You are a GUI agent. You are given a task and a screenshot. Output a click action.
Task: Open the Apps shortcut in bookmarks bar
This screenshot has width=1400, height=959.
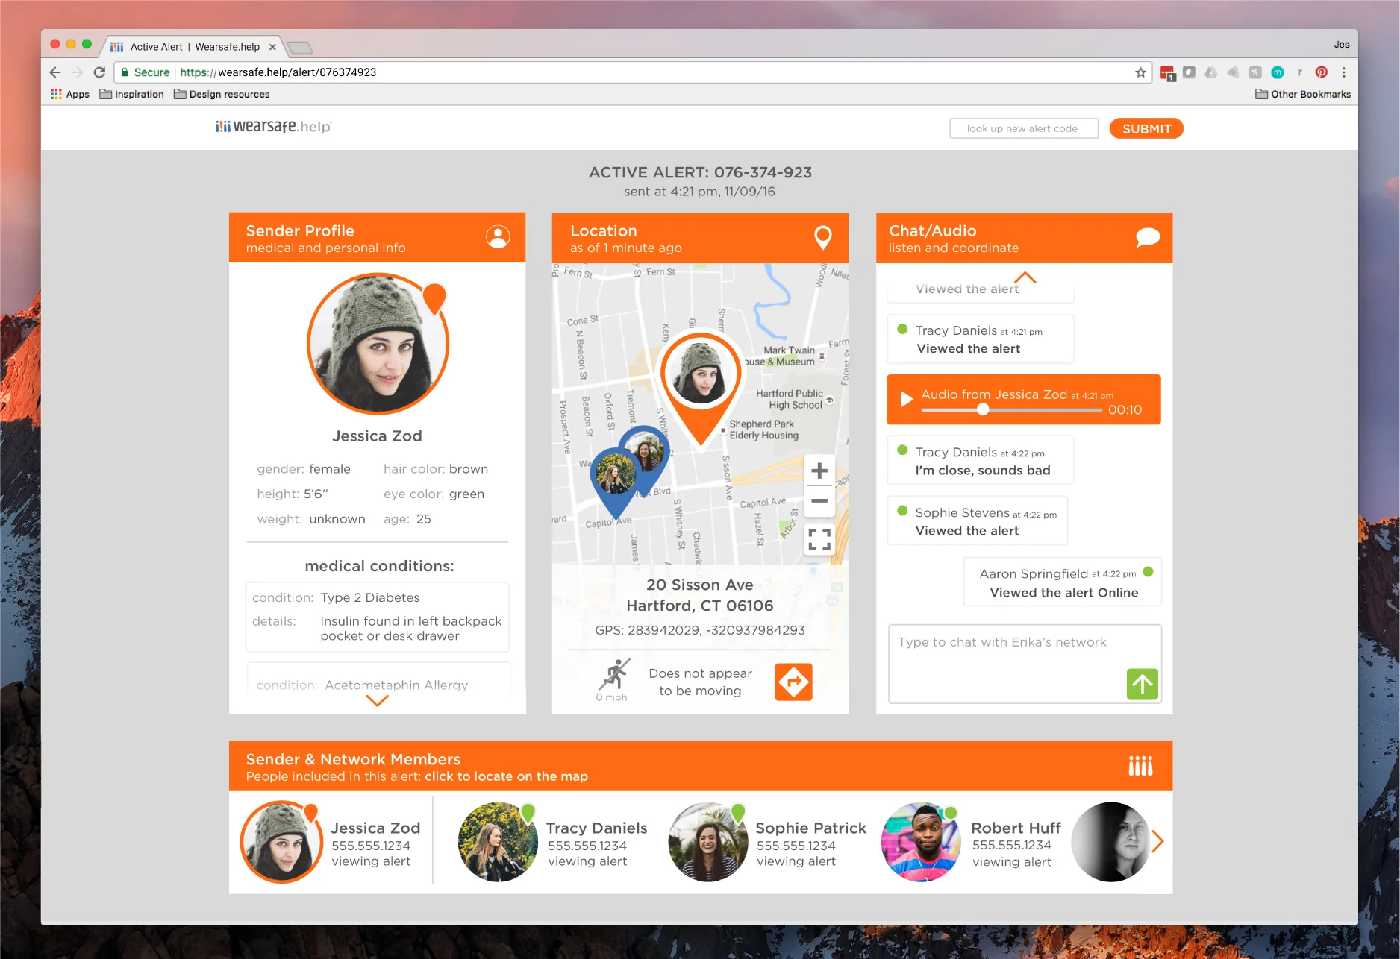pos(70,94)
